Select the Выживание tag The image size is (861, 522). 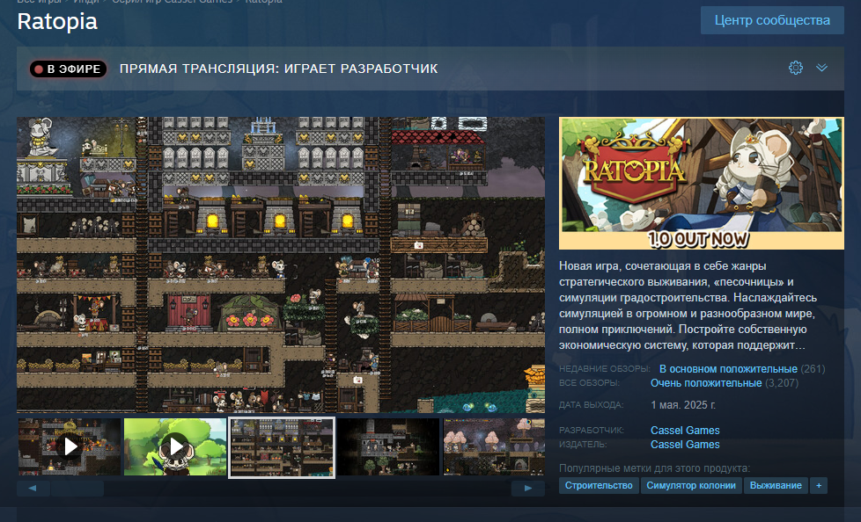[x=776, y=485]
